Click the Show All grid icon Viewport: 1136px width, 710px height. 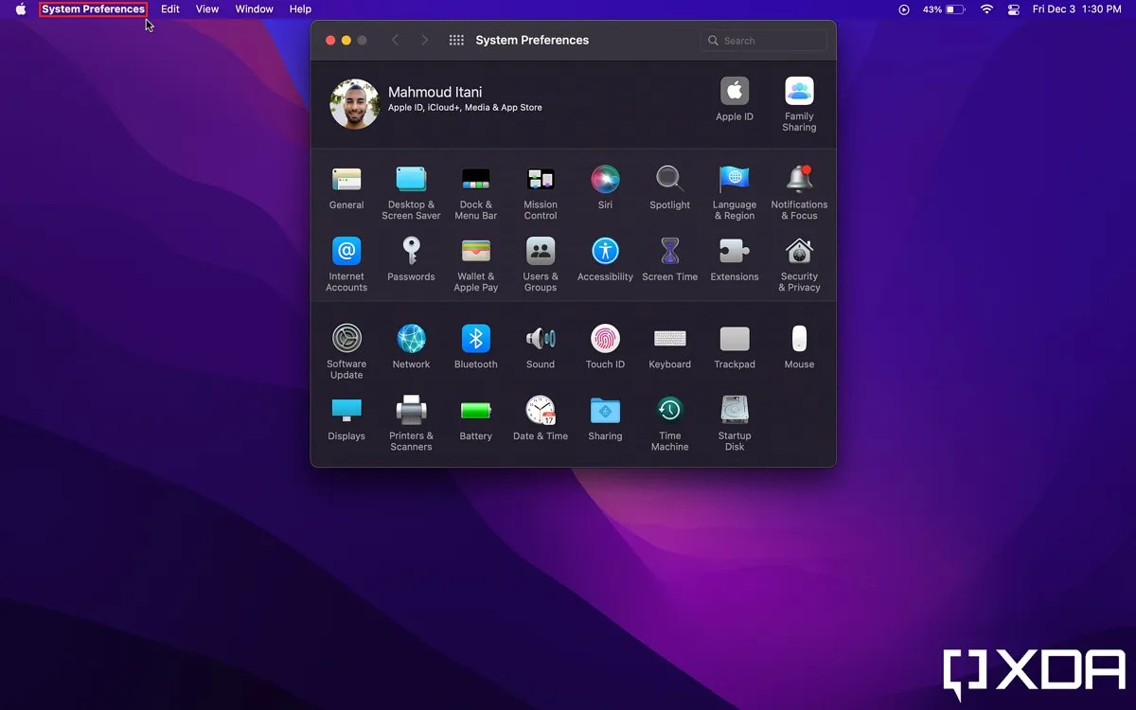[x=455, y=40]
